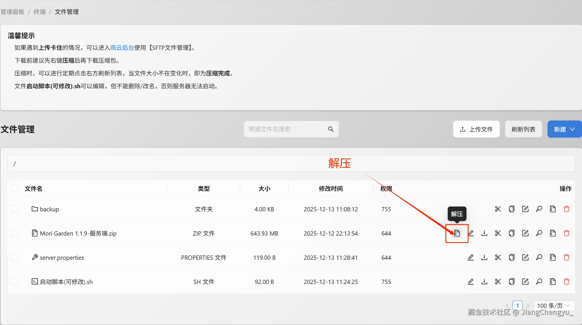The image size is (582, 325).
Task: Click the 上传文件 button
Action: (x=476, y=129)
